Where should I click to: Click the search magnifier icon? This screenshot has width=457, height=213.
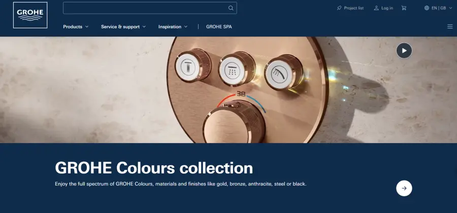(x=231, y=8)
